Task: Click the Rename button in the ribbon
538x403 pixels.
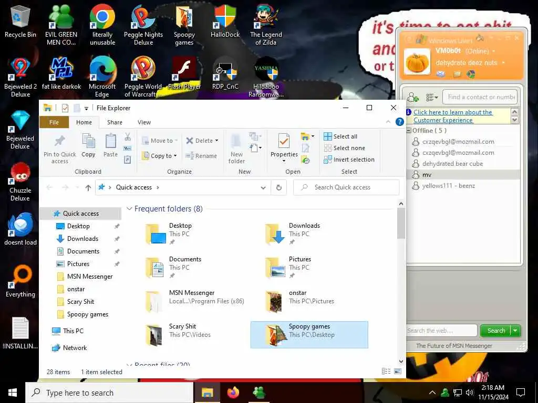Action: [x=201, y=155]
